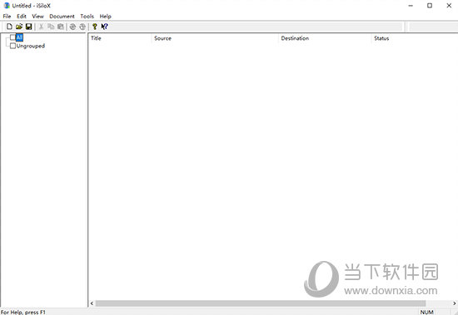Click the Save floppy disk icon
This screenshot has width=458, height=315.
(x=28, y=27)
